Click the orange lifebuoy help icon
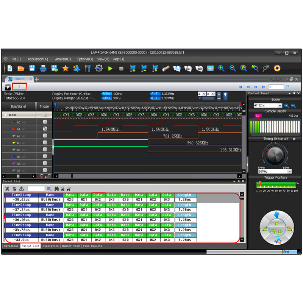 (x=277, y=68)
